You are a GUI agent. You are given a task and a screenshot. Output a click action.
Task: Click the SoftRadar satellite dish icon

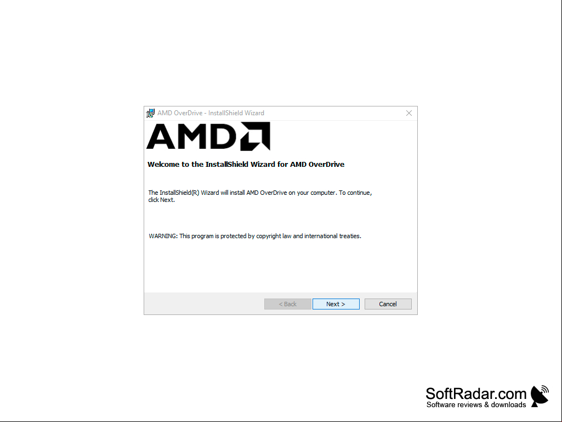540,396
